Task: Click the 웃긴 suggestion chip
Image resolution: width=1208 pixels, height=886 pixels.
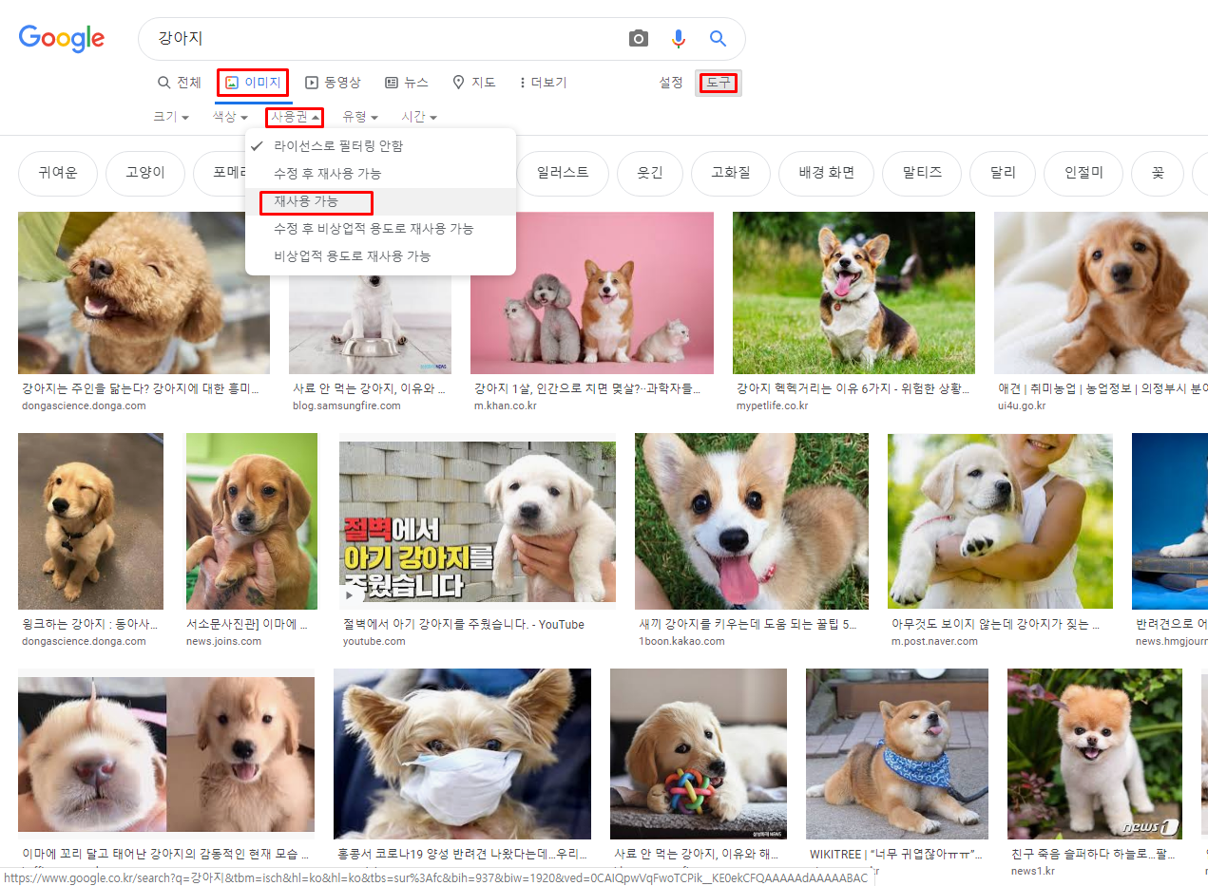Action: click(649, 173)
